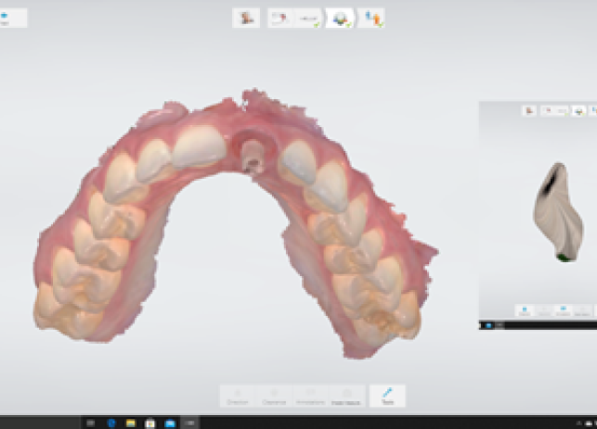Launch Edge browser from the taskbar
Screen dimensions: 597x429
coord(112,423)
